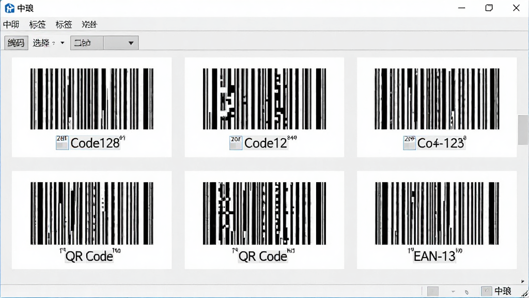
Task: Click the small icon left of Code12 label
Action: tap(236, 143)
